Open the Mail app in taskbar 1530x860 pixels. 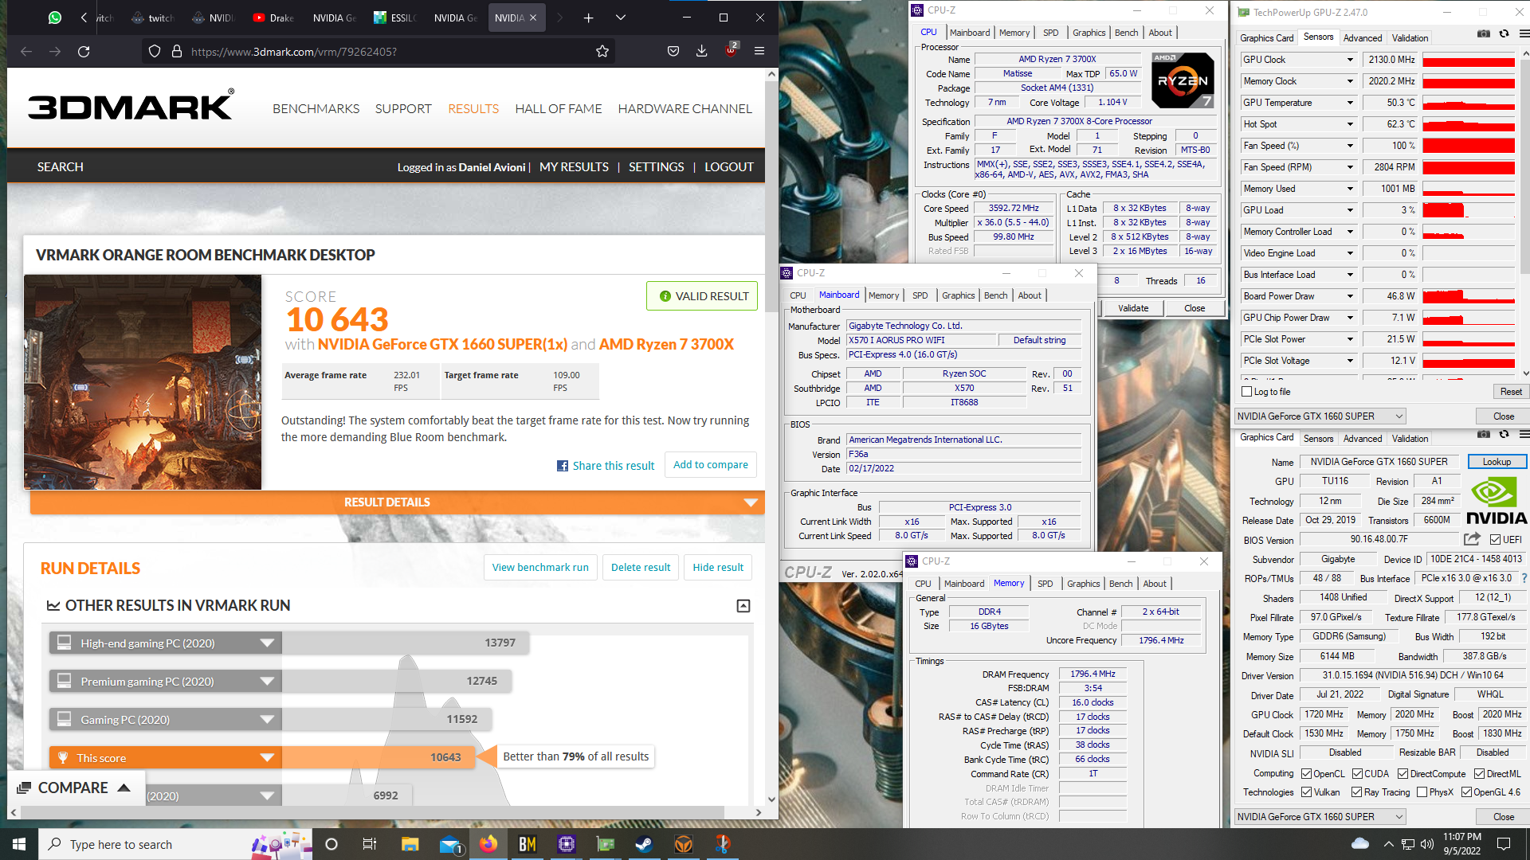(x=449, y=844)
